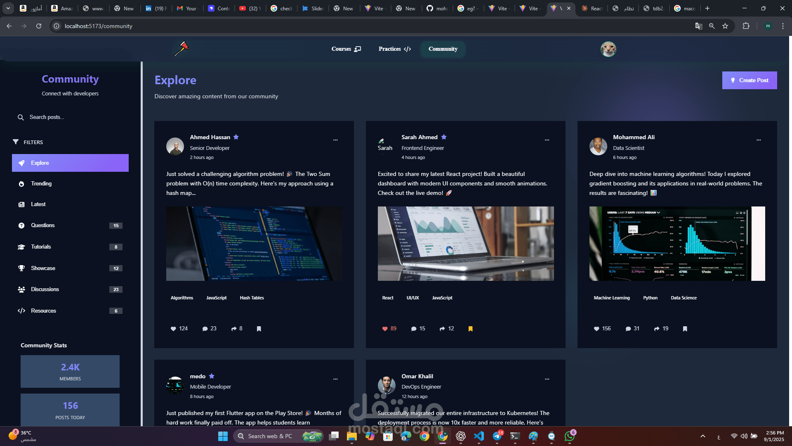
Task: Click the Search posts input field
Action: [x=70, y=117]
